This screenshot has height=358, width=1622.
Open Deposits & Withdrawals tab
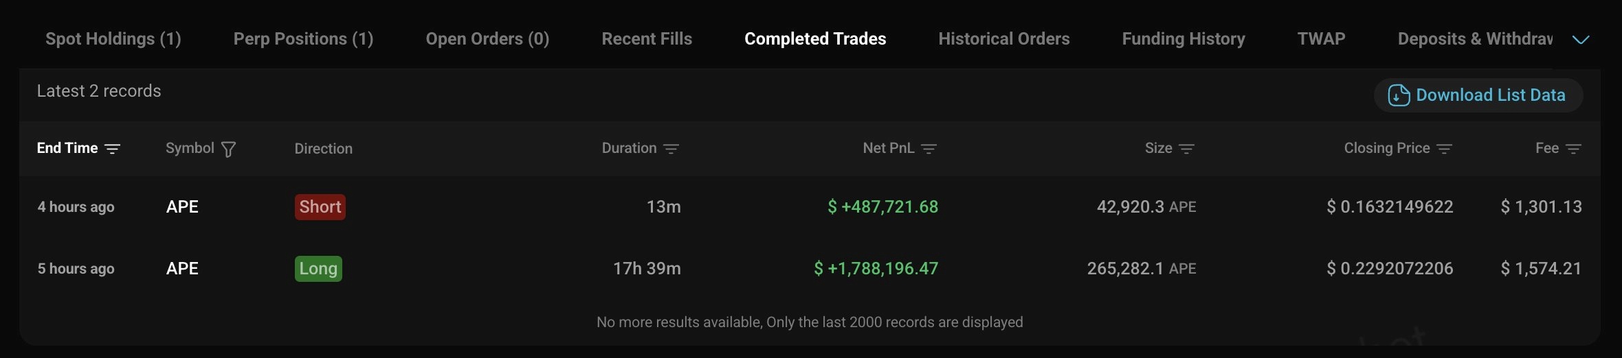1474,39
